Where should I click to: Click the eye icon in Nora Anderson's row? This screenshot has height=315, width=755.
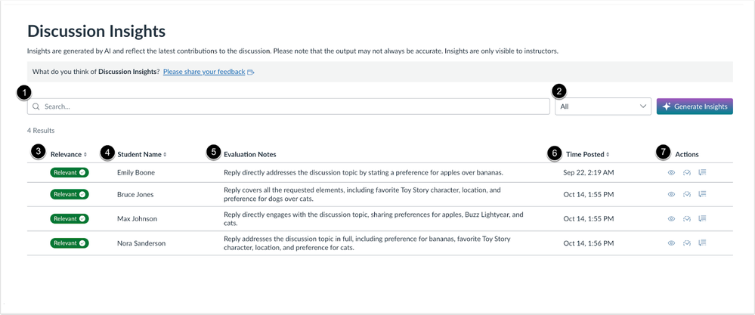[x=671, y=243]
